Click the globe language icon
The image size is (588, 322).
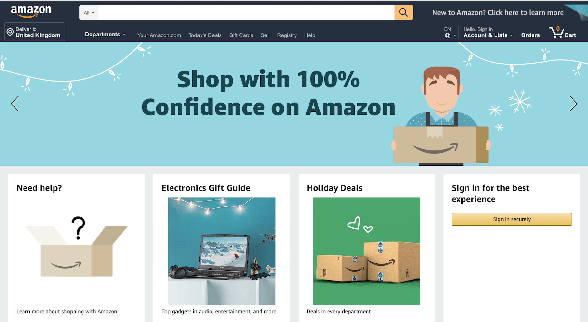[447, 36]
